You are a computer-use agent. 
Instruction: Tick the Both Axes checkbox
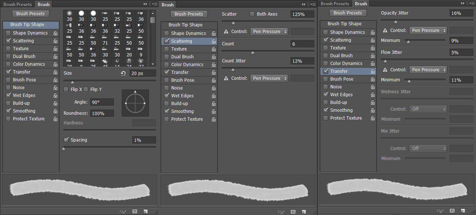coord(252,14)
